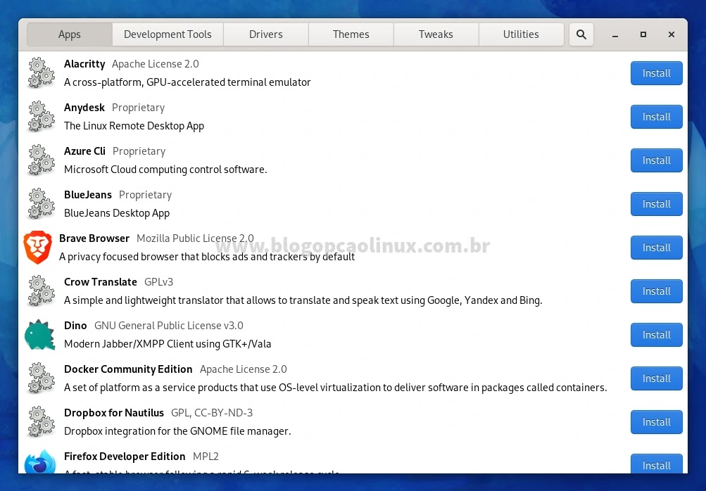Open the Themes tab
Image resolution: width=706 pixels, height=491 pixels.
click(x=351, y=34)
